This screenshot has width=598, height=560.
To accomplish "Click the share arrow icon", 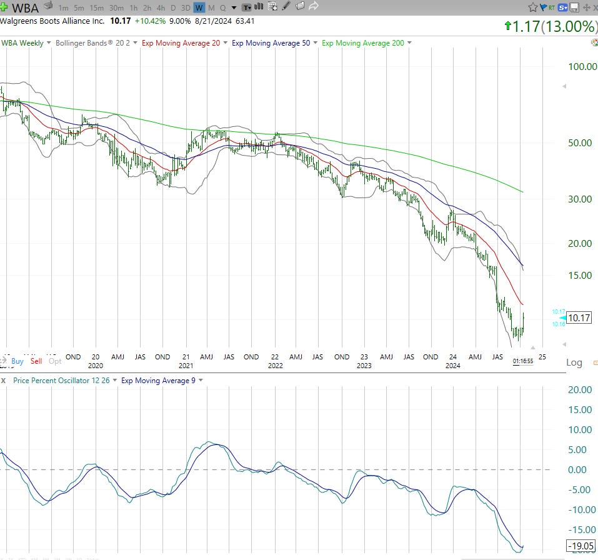I will [x=314, y=6].
